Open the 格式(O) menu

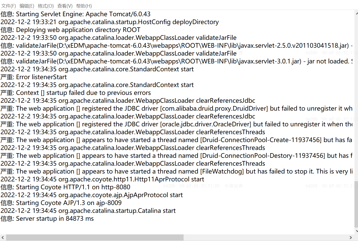[x=46, y=6]
